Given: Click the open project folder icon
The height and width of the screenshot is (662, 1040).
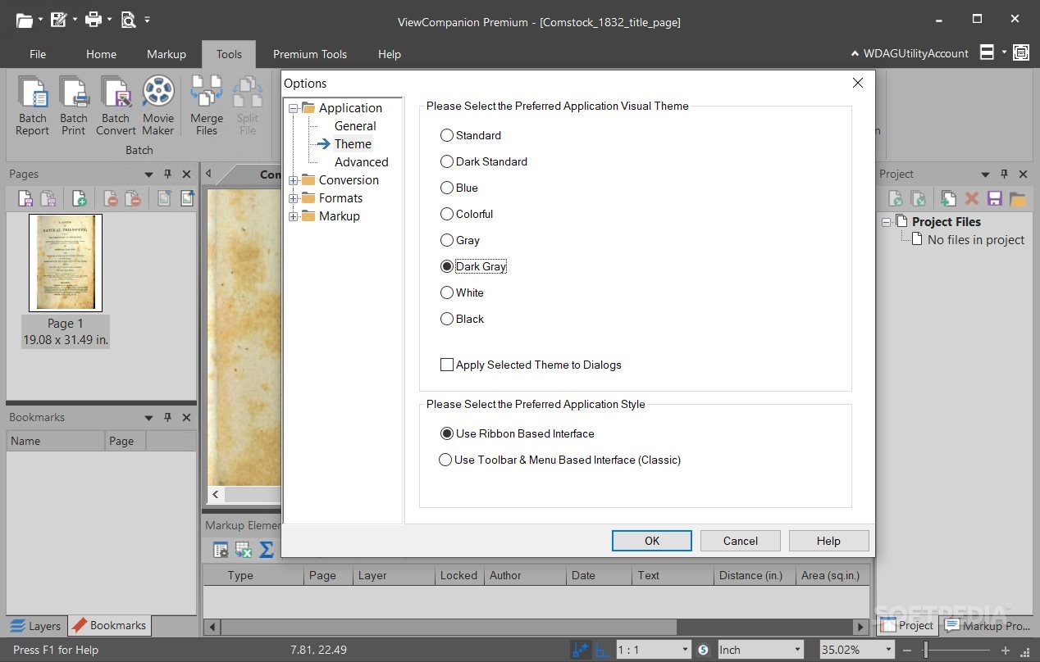Looking at the screenshot, I should click(x=1018, y=198).
